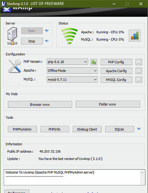Minimize the UwAmp window

[114, 4]
